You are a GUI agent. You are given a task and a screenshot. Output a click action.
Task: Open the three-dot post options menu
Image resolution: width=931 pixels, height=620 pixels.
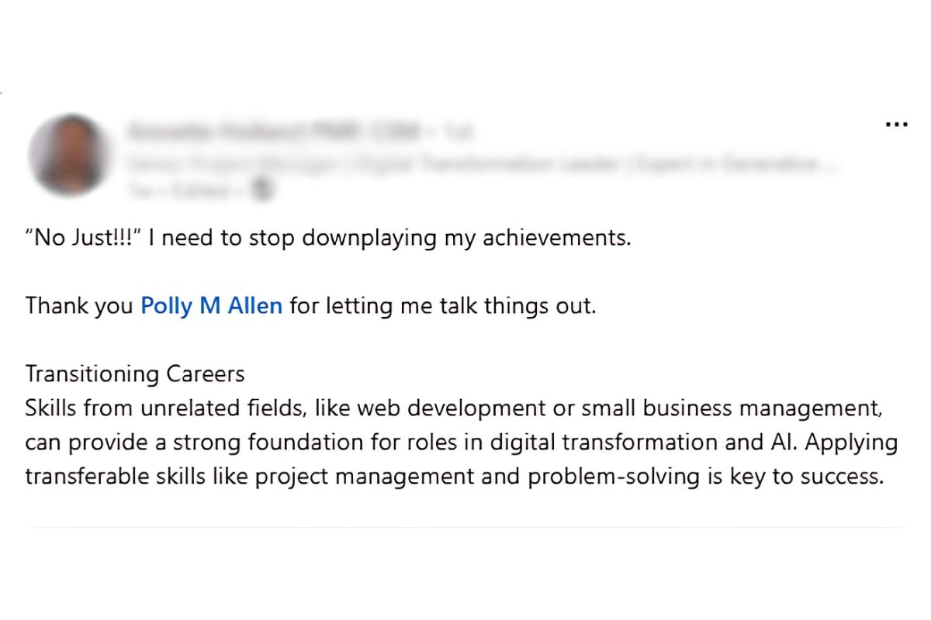pos(896,124)
